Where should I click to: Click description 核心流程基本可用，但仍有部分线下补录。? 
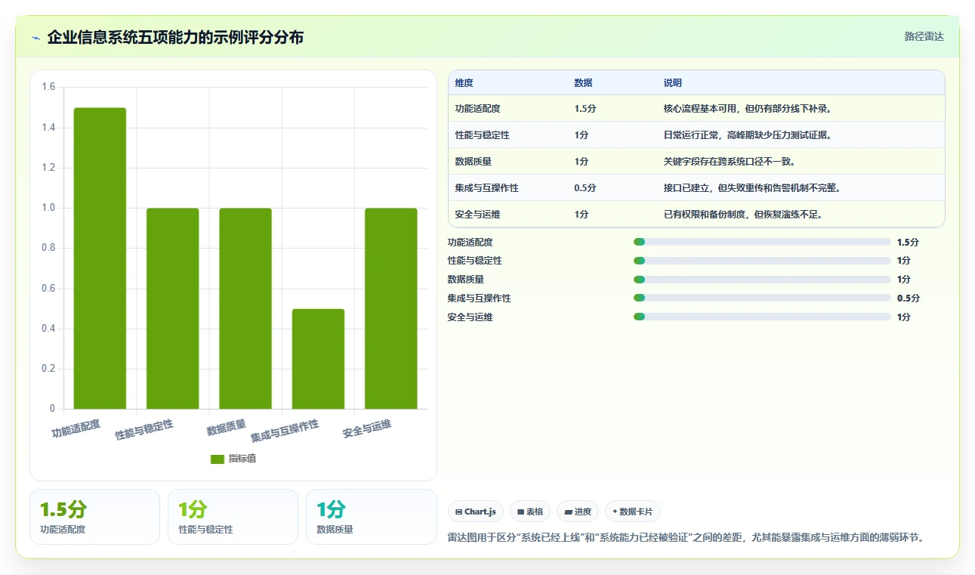pos(748,109)
